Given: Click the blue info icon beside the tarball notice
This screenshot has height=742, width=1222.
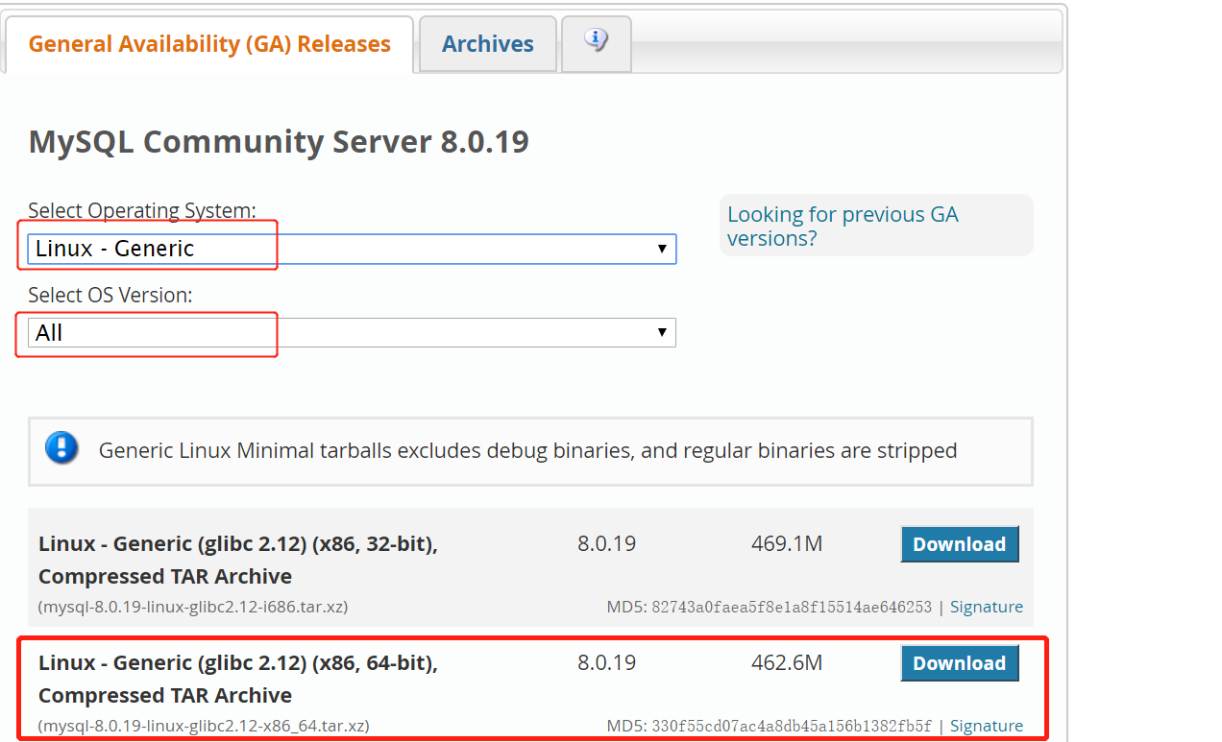Looking at the screenshot, I should click(61, 447).
